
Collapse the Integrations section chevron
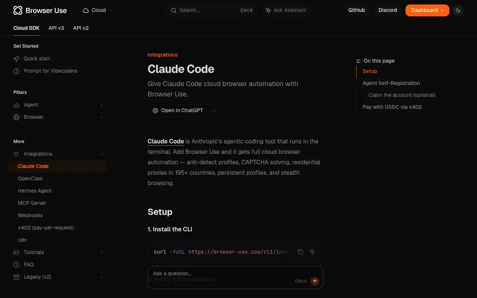[102, 154]
